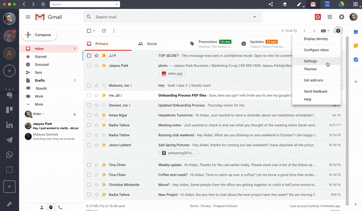Star the JJ P TOP SECRET email

[96, 55]
